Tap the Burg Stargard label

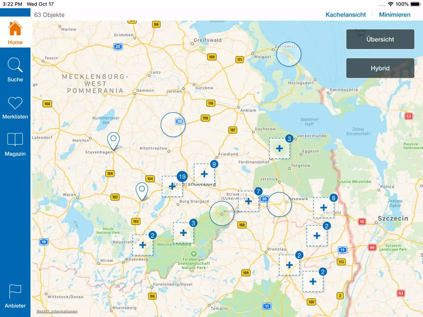(194, 201)
